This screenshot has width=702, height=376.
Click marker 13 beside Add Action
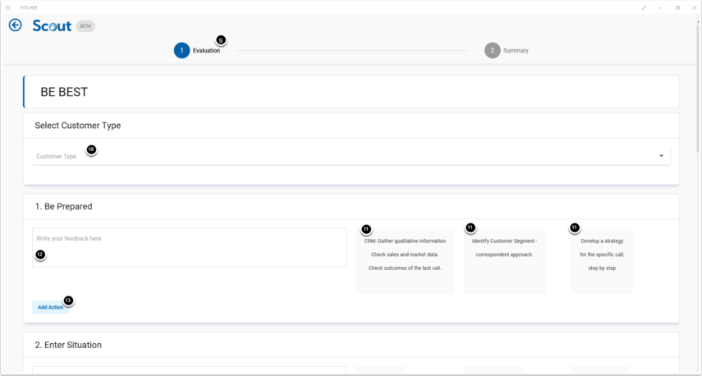(68, 300)
